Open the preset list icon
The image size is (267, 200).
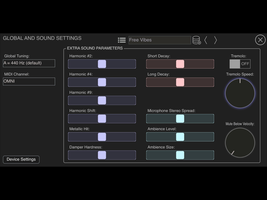122,40
